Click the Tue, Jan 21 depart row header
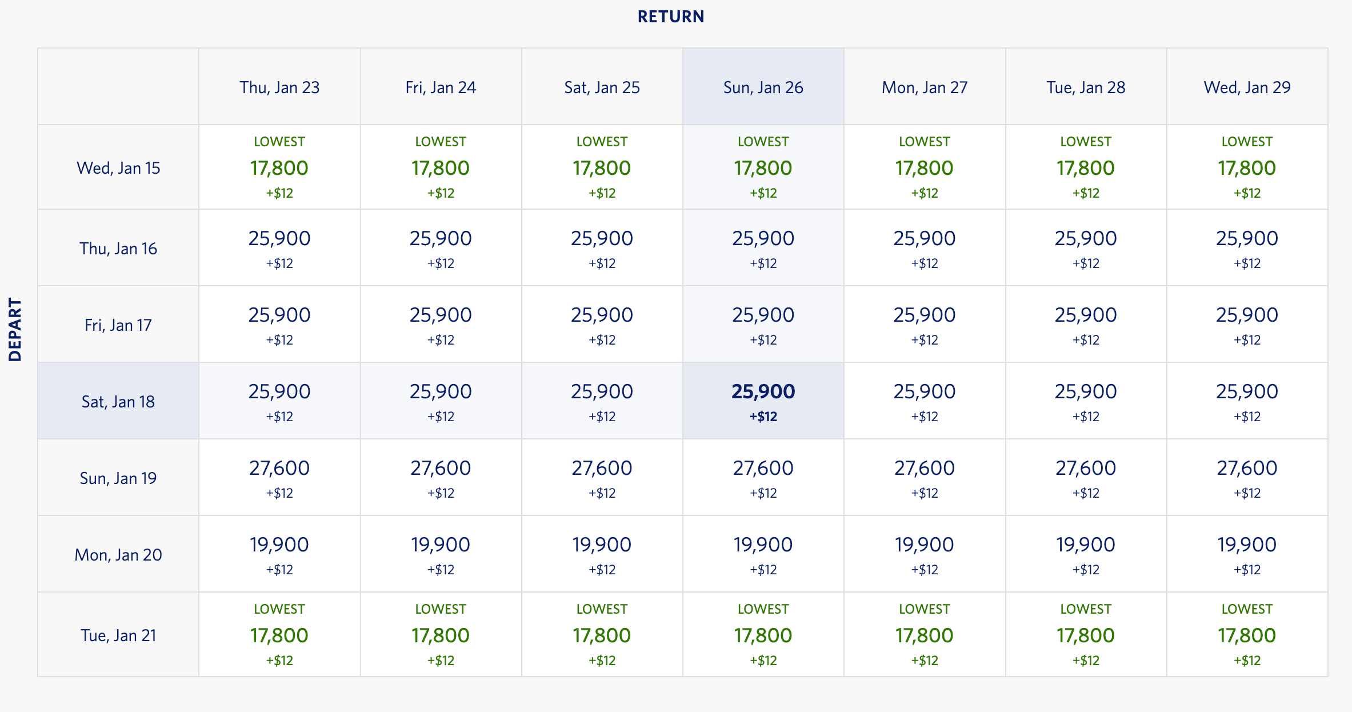The image size is (1352, 712). tap(118, 634)
